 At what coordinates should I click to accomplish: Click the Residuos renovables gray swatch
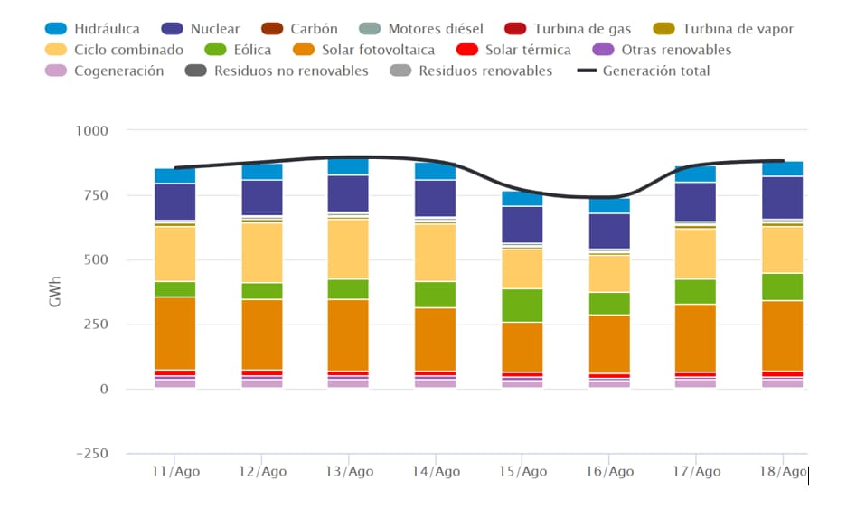point(400,71)
